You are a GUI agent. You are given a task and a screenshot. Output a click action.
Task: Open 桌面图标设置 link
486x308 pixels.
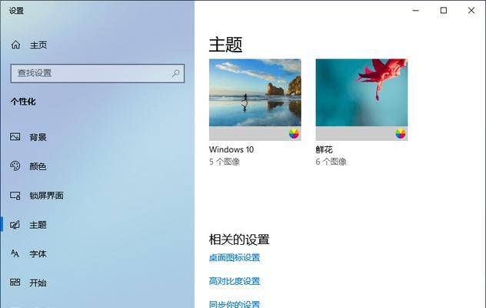[x=235, y=257]
